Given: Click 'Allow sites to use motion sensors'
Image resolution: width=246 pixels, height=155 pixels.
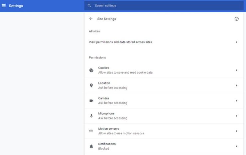Looking at the screenshot, I should click(x=121, y=133).
